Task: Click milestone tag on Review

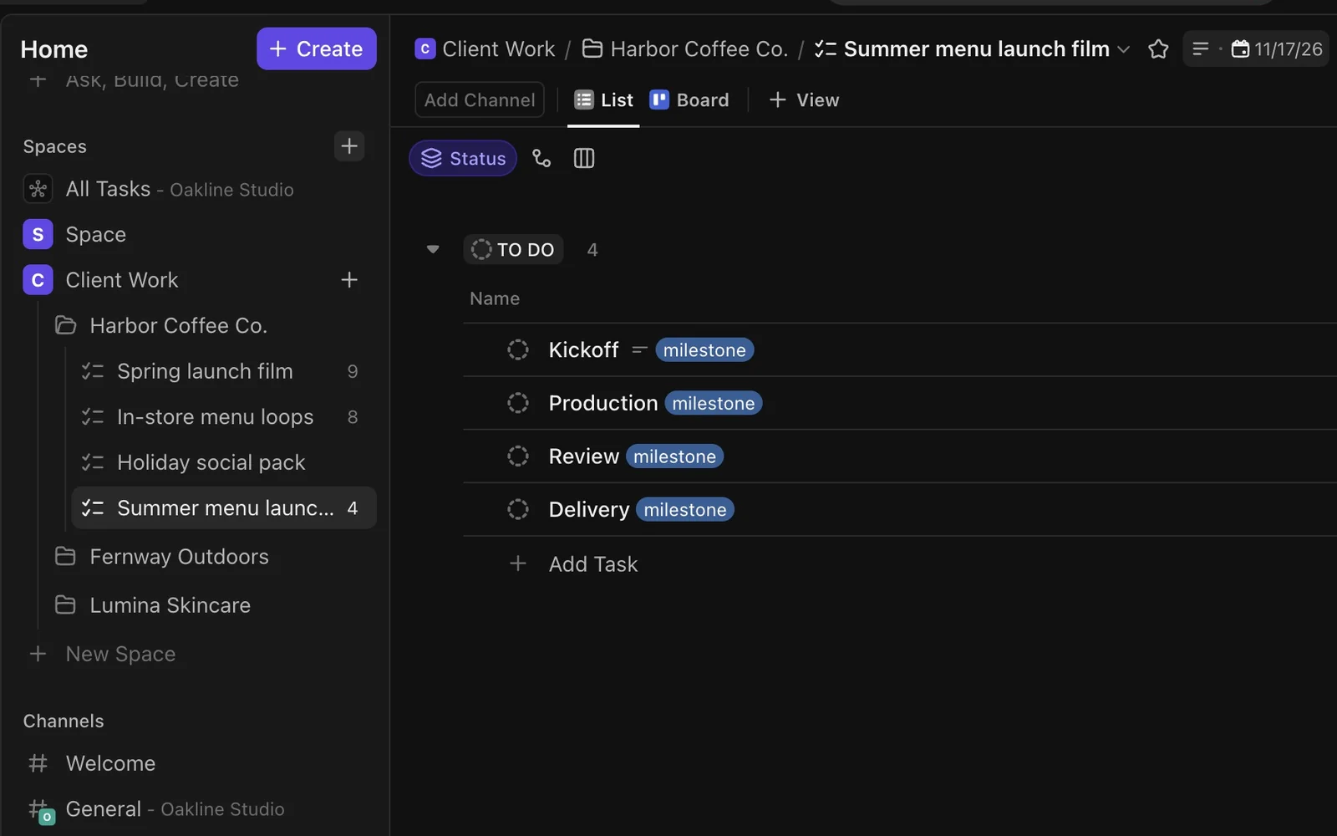Action: [674, 456]
